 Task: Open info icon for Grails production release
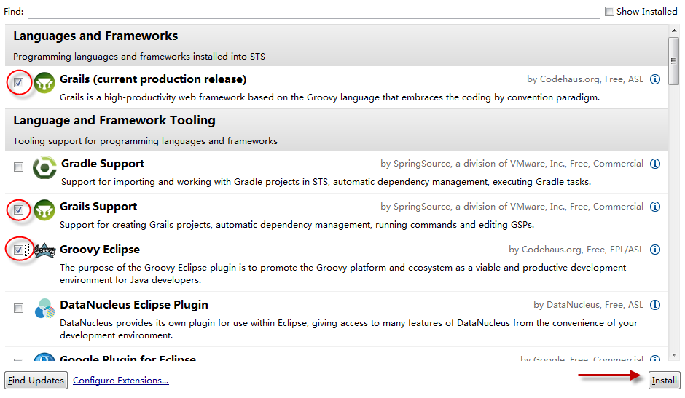coord(655,79)
